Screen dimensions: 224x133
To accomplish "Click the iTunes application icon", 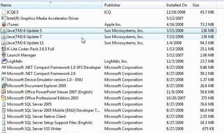I will pos(4,25).
